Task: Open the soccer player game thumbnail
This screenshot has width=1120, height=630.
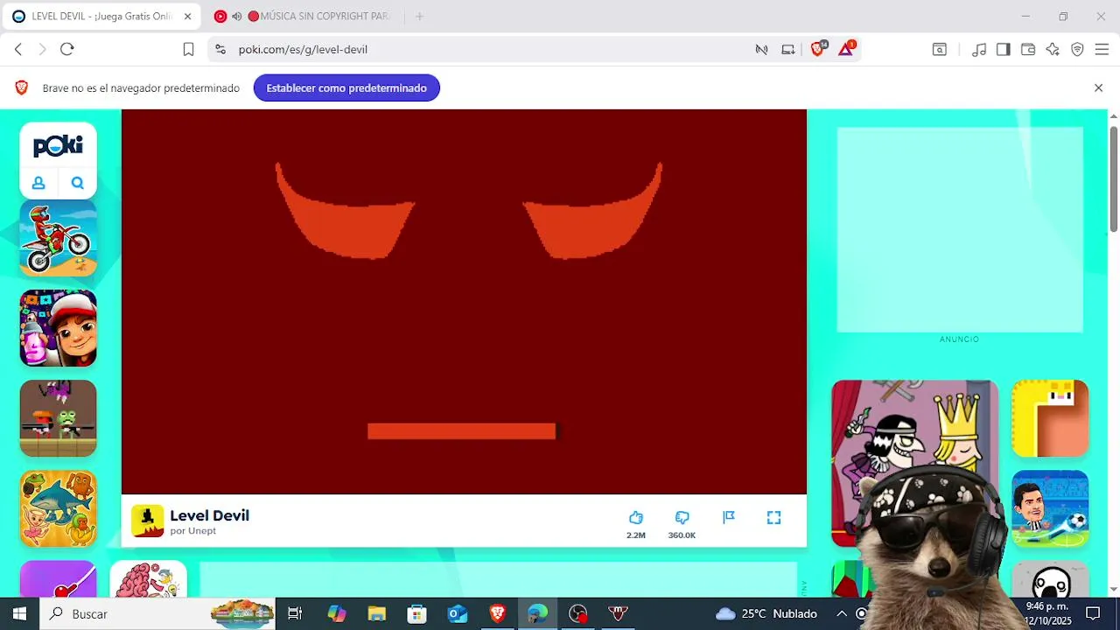Action: 1050,508
